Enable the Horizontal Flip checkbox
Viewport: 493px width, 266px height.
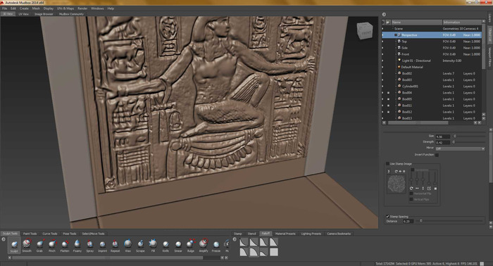[411, 194]
